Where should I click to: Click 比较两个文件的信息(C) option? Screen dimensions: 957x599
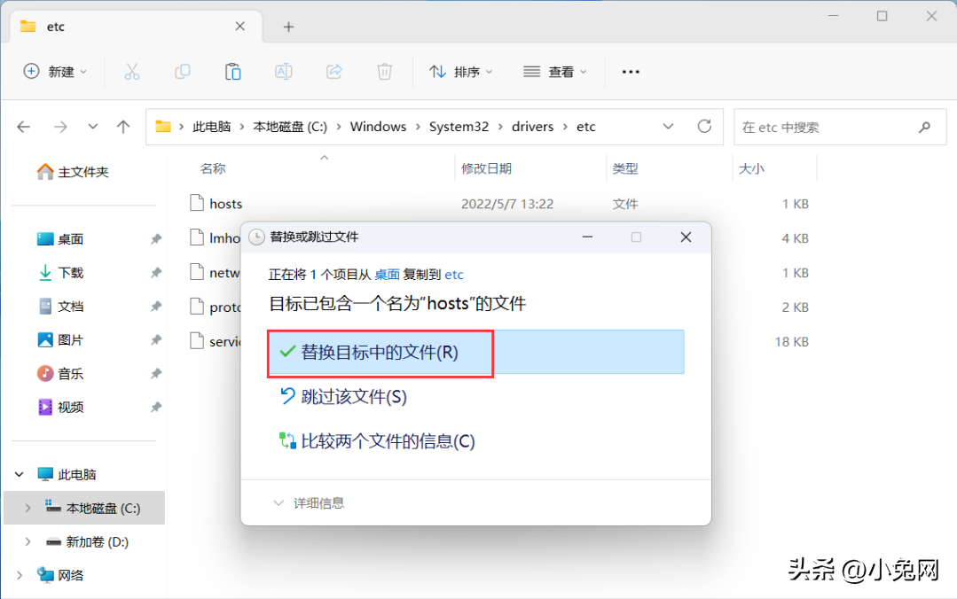pos(388,441)
